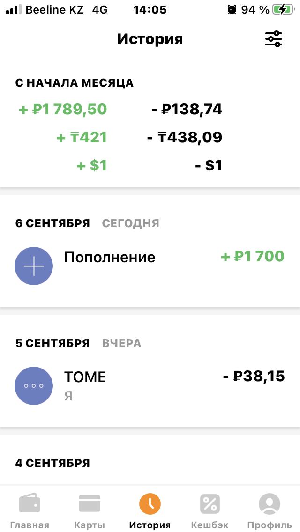Tap the -₽38,15 TOME amount
This screenshot has width=300, height=532.
tap(254, 376)
